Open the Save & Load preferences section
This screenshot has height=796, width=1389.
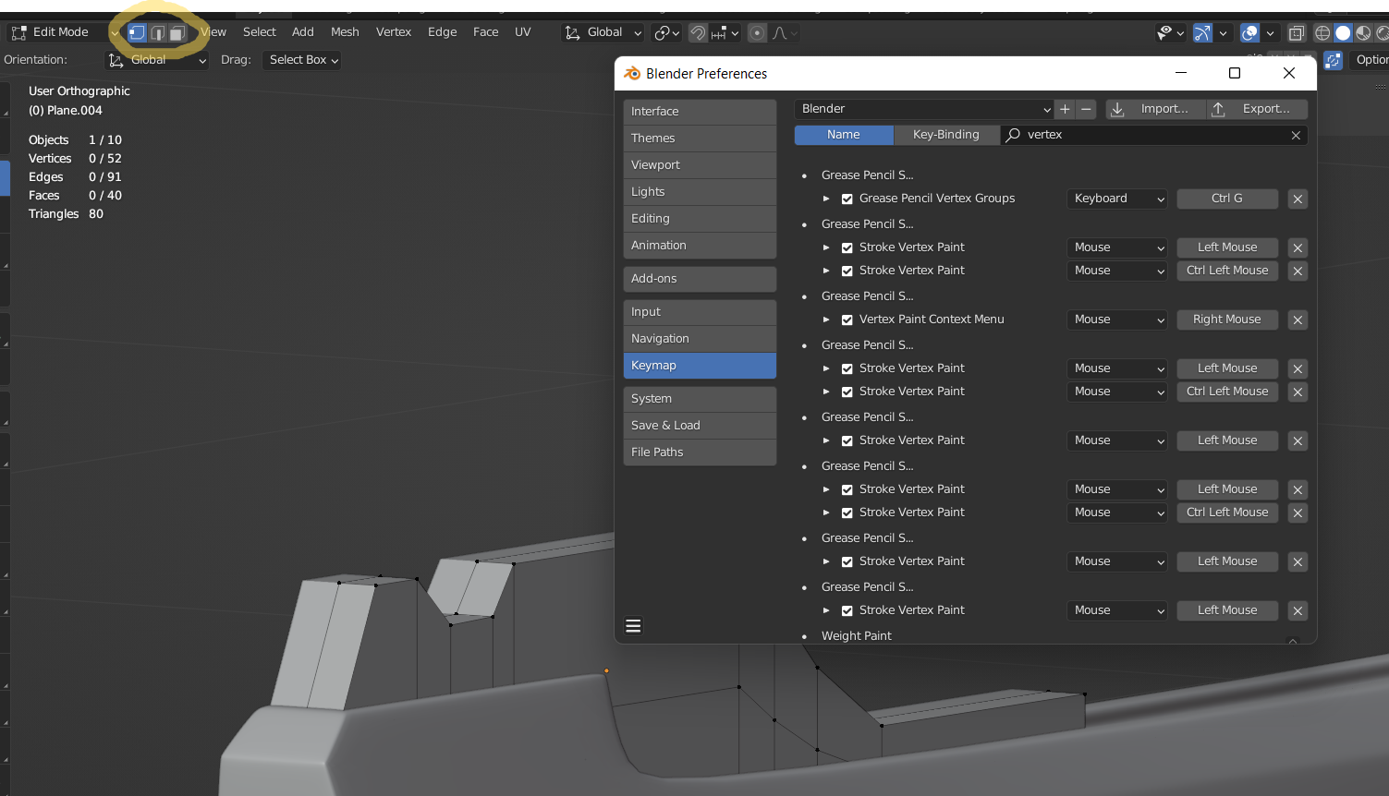click(x=700, y=426)
